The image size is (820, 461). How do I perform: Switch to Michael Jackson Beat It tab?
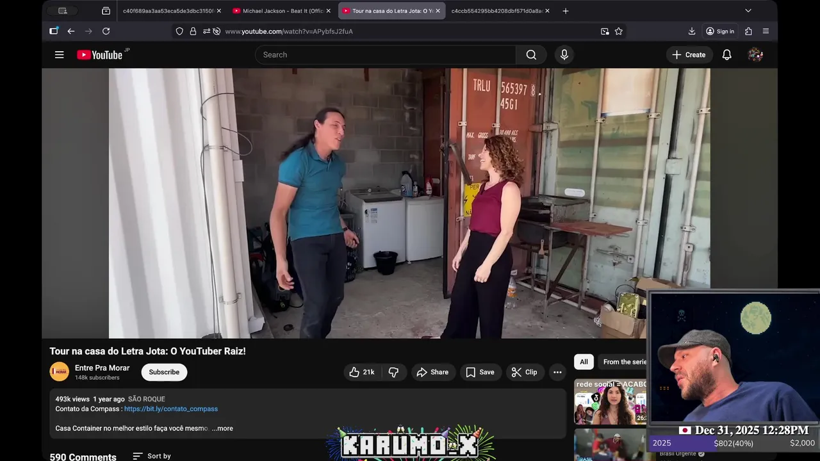283,11
